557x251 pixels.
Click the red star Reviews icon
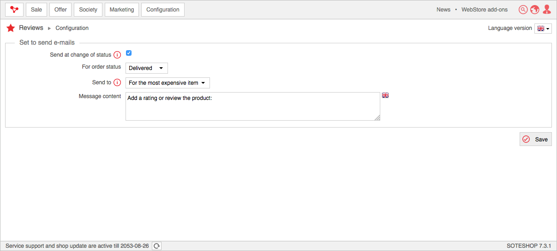point(11,28)
